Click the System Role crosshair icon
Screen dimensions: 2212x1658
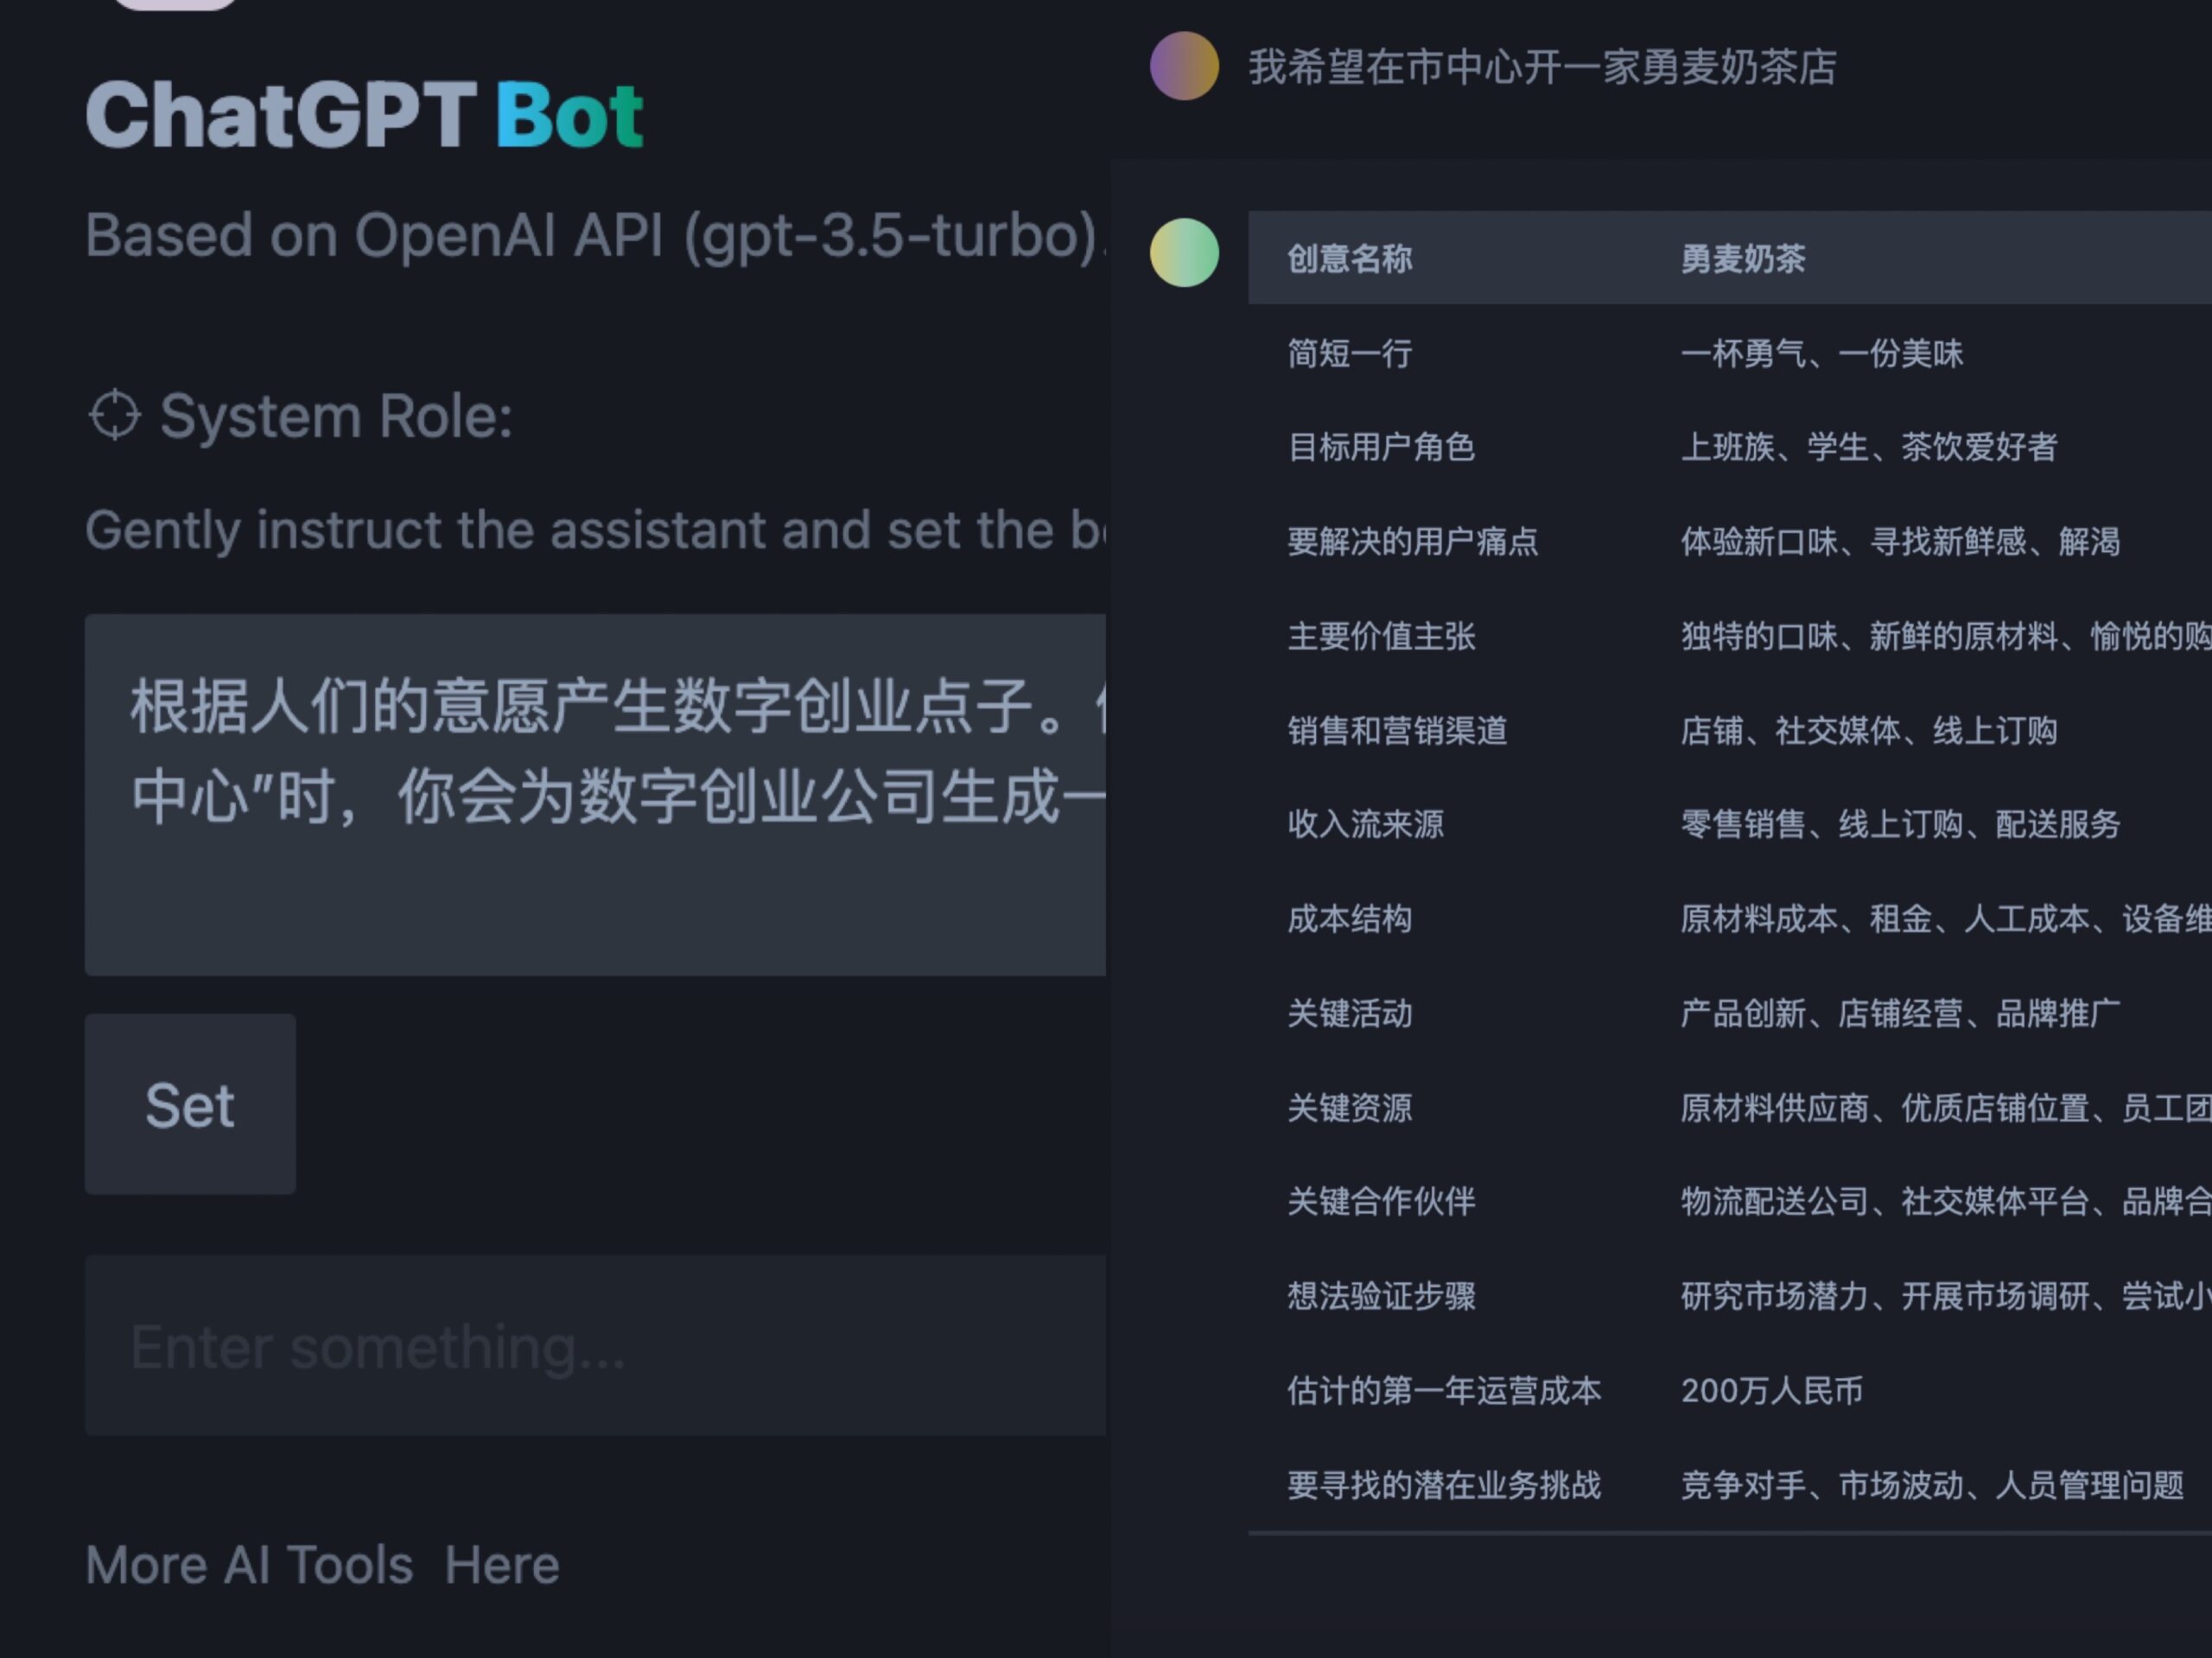(x=115, y=415)
